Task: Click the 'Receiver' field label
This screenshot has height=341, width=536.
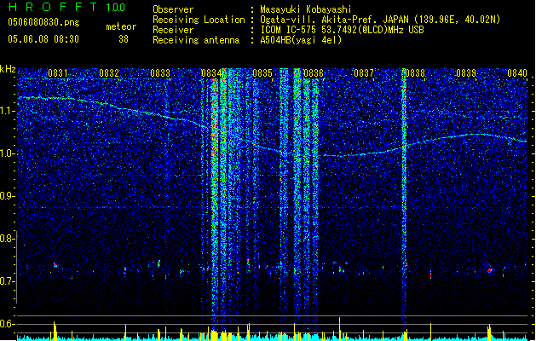Action: tap(173, 30)
